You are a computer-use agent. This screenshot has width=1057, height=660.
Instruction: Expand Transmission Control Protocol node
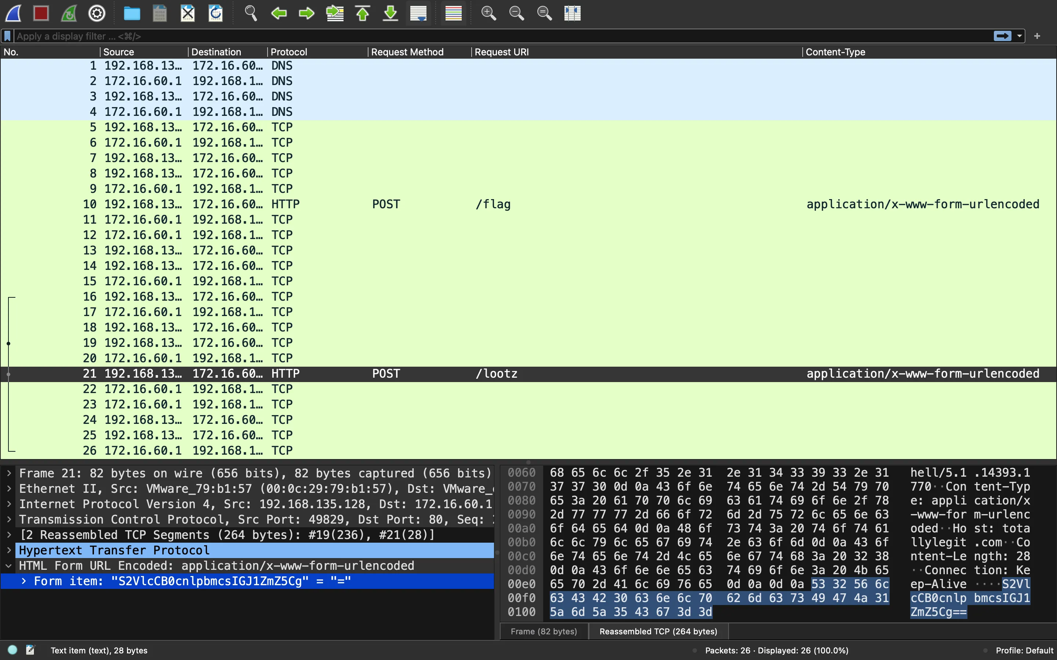[x=9, y=520]
